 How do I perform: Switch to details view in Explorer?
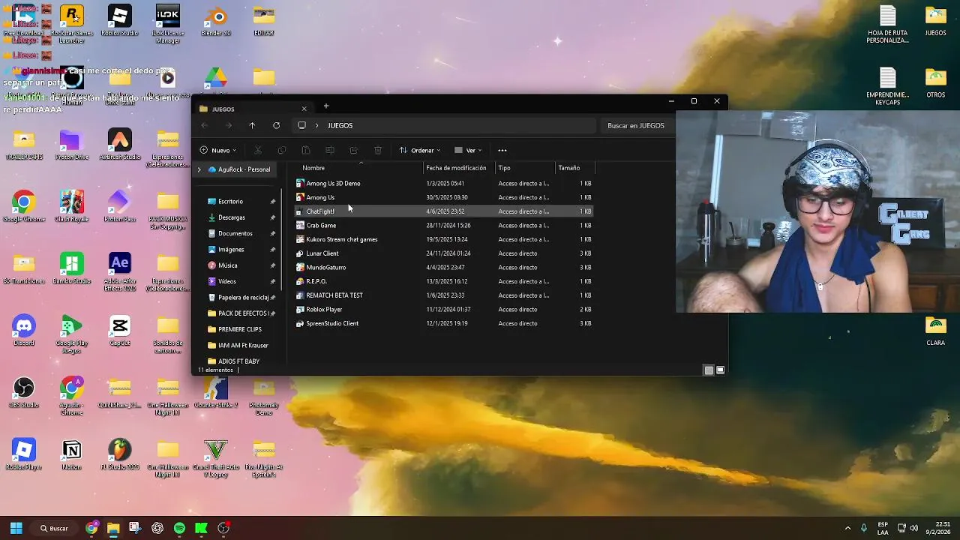coord(709,370)
